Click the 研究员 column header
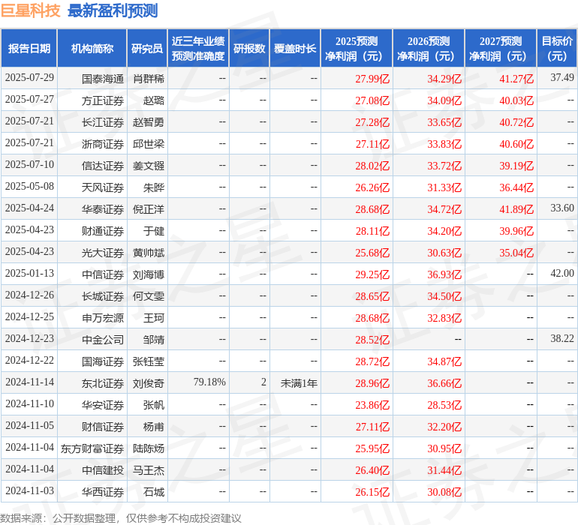Screen dimensions: 578x525 click(147, 48)
